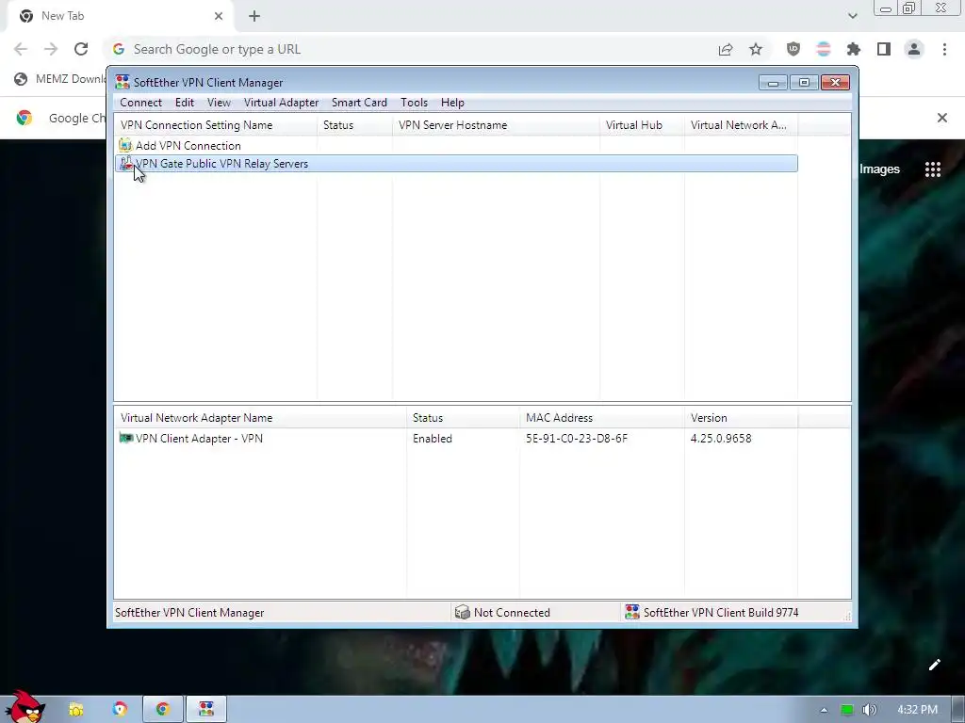The width and height of the screenshot is (965, 723).
Task: Switch to the active Chrome taskbar window
Action: coord(162,710)
